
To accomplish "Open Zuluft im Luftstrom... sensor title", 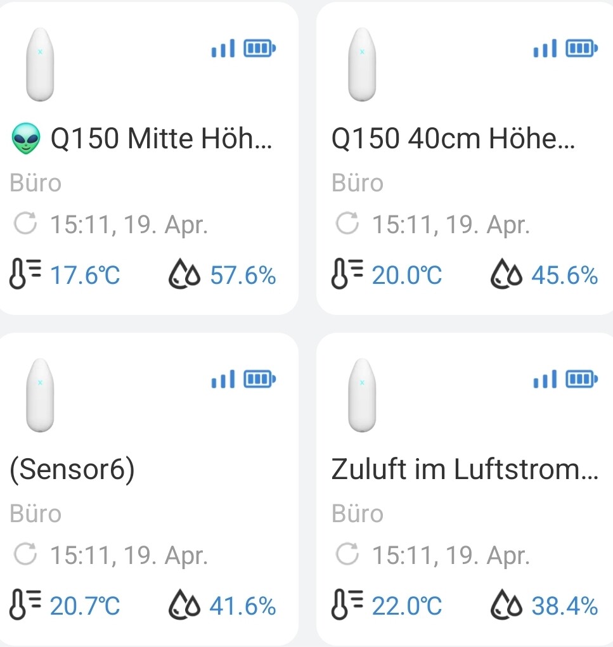I will pos(464,470).
